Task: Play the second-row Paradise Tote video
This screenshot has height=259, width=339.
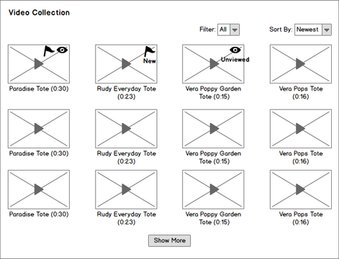Action: point(39,129)
